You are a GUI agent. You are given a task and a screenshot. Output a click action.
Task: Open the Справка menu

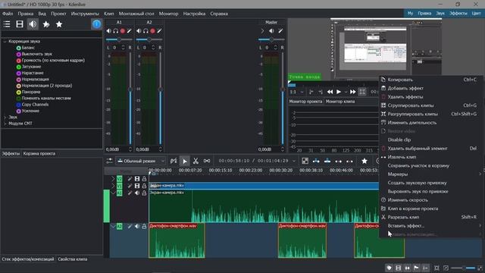point(219,14)
